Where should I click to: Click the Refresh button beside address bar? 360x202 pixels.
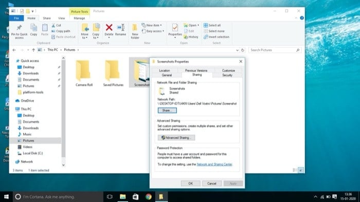(x=242, y=50)
